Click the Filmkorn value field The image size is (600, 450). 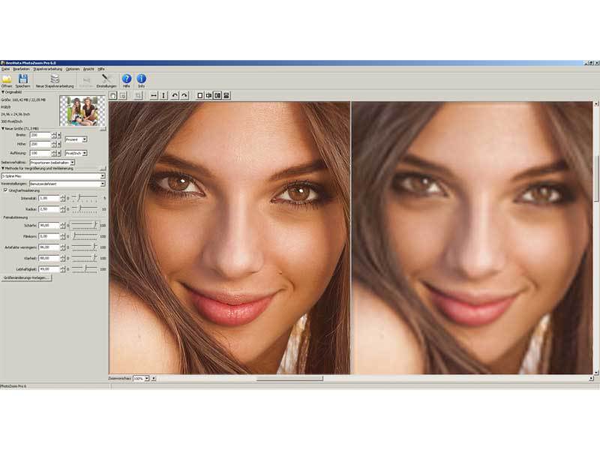coord(49,236)
